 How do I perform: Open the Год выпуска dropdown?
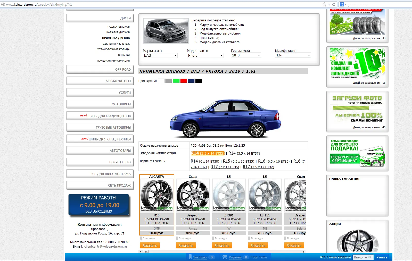point(246,55)
